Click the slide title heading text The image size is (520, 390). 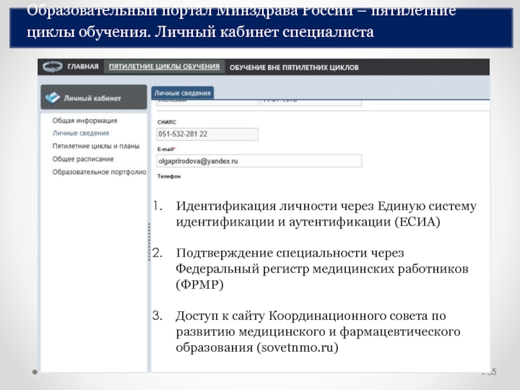[x=240, y=23]
